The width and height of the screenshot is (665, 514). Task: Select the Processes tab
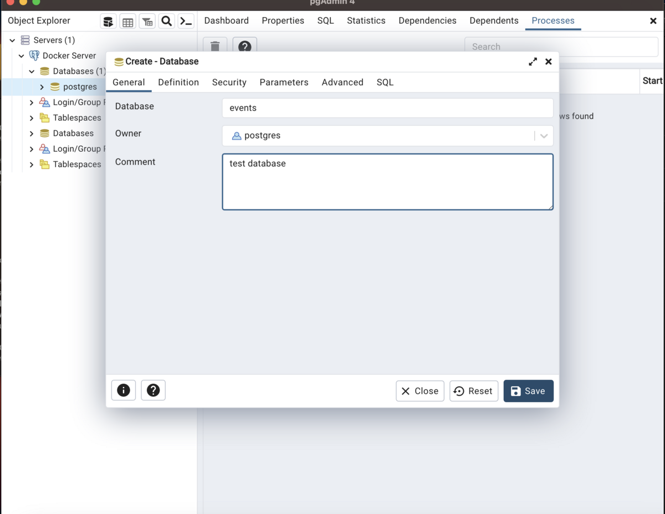pos(553,20)
